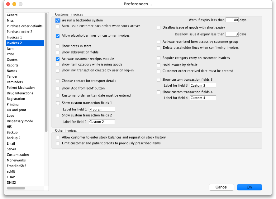The image size is (276, 199).
Task: Select 'Invoices 1' in the preferences list
Action: point(14,37)
